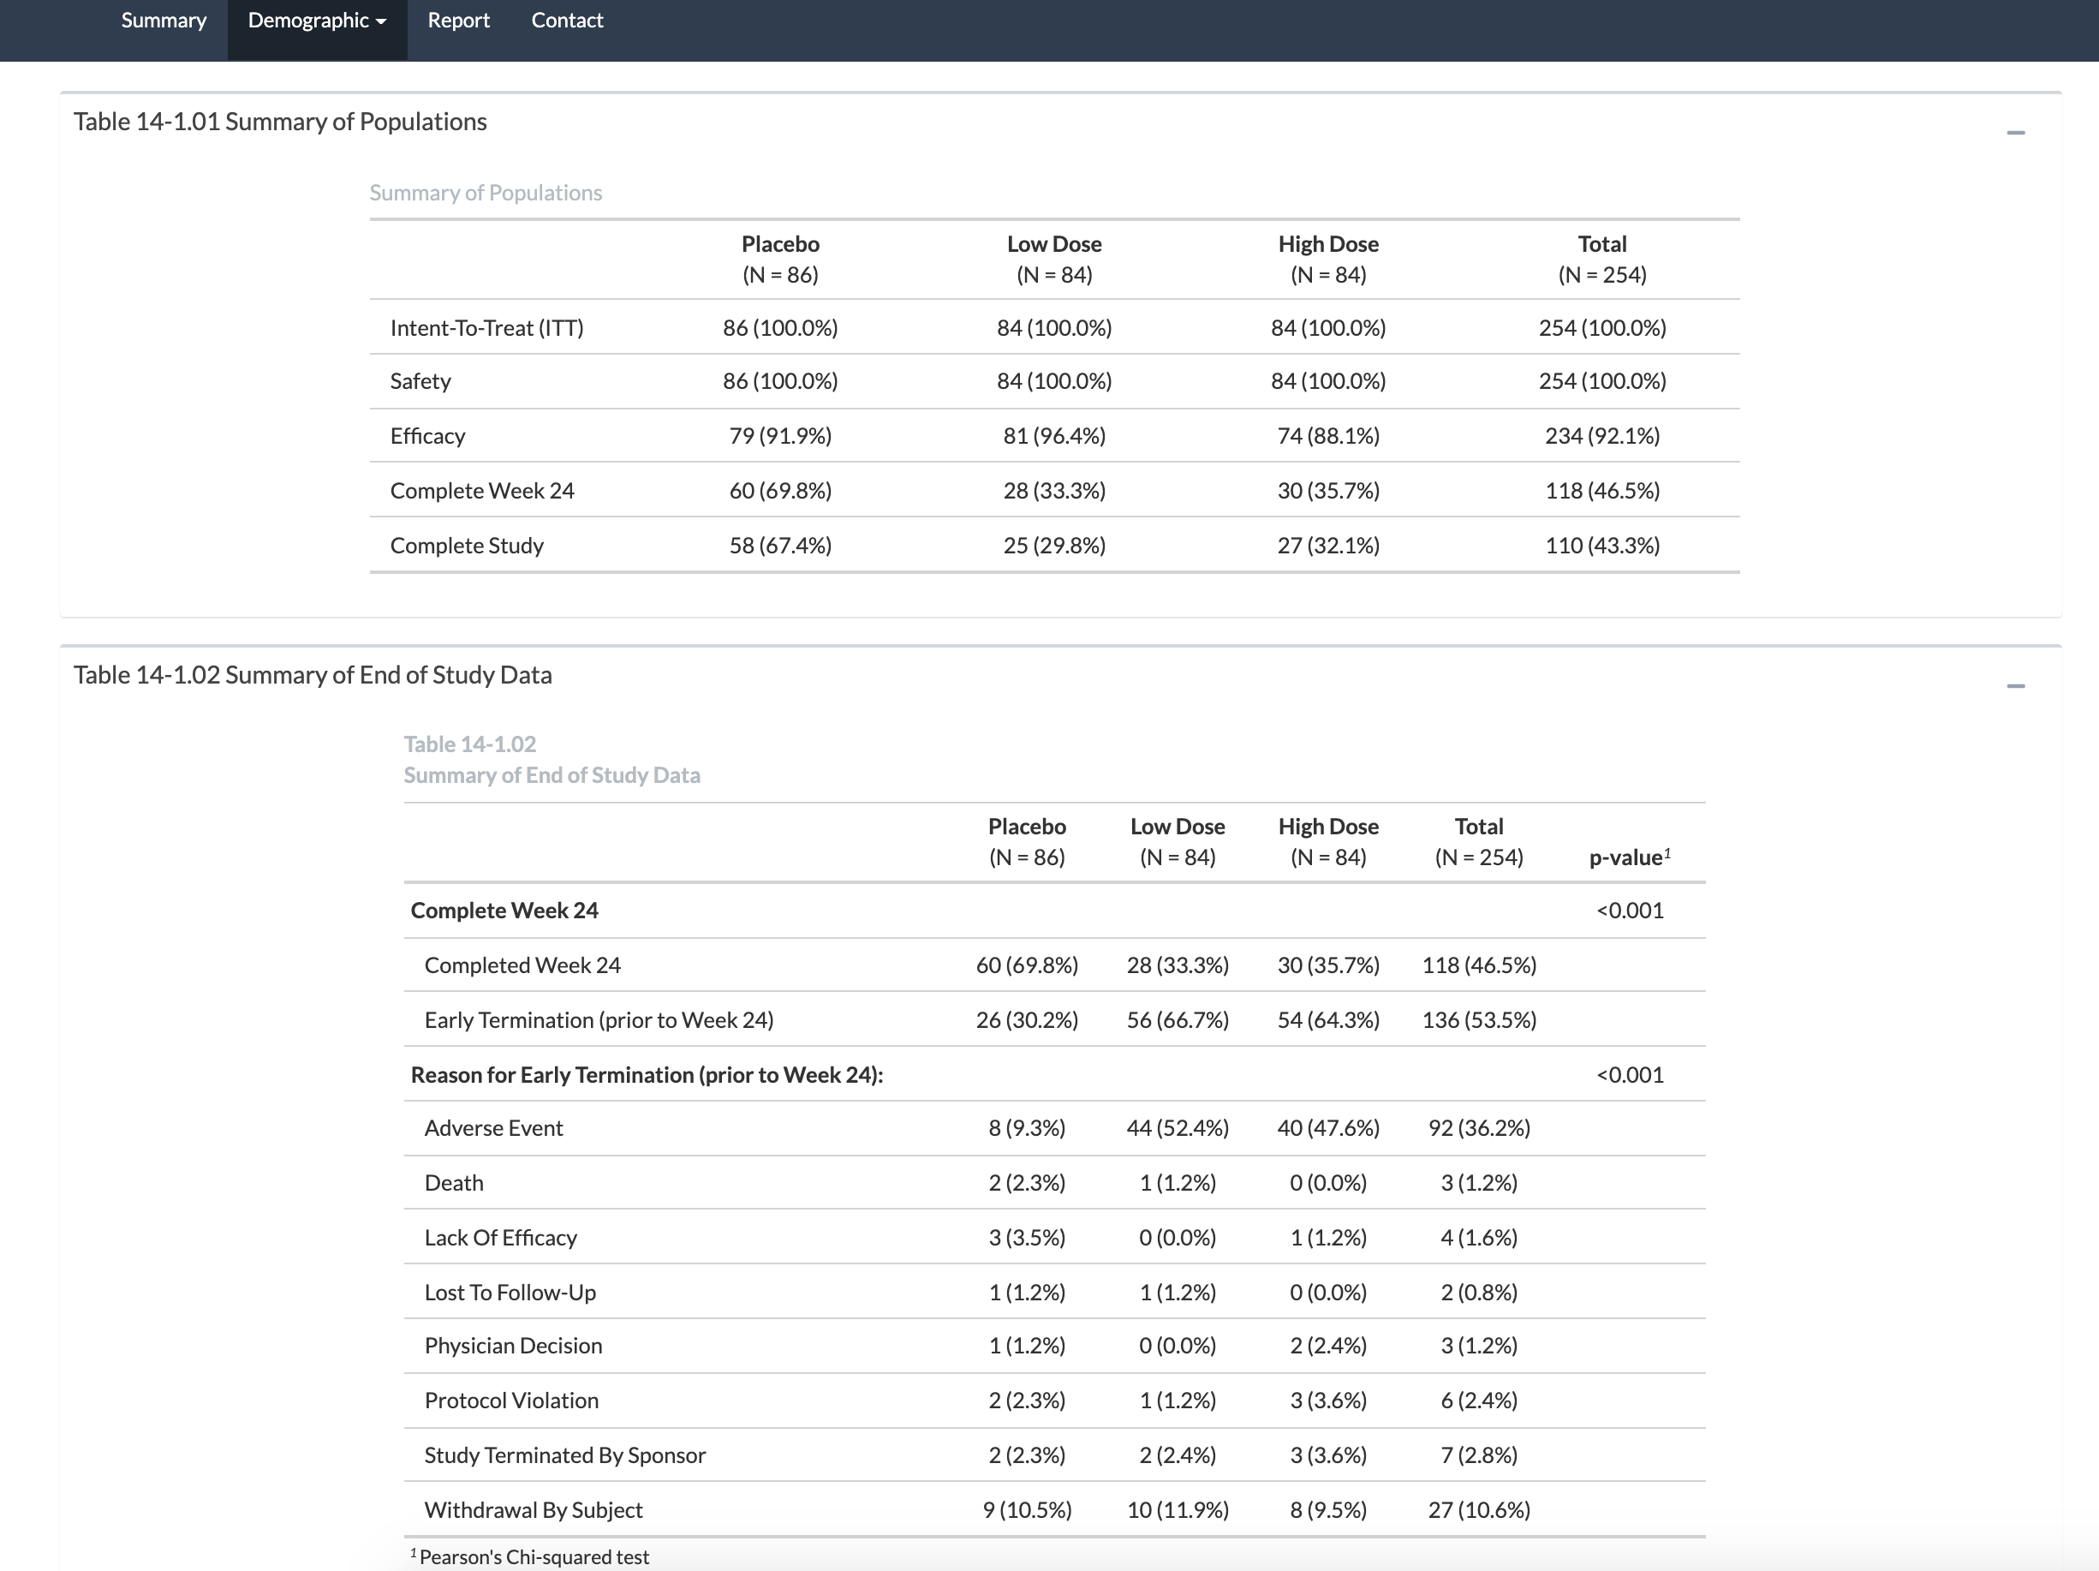Viewport: 2099px width, 1571px height.
Task: Open the Contact page
Action: point(567,20)
